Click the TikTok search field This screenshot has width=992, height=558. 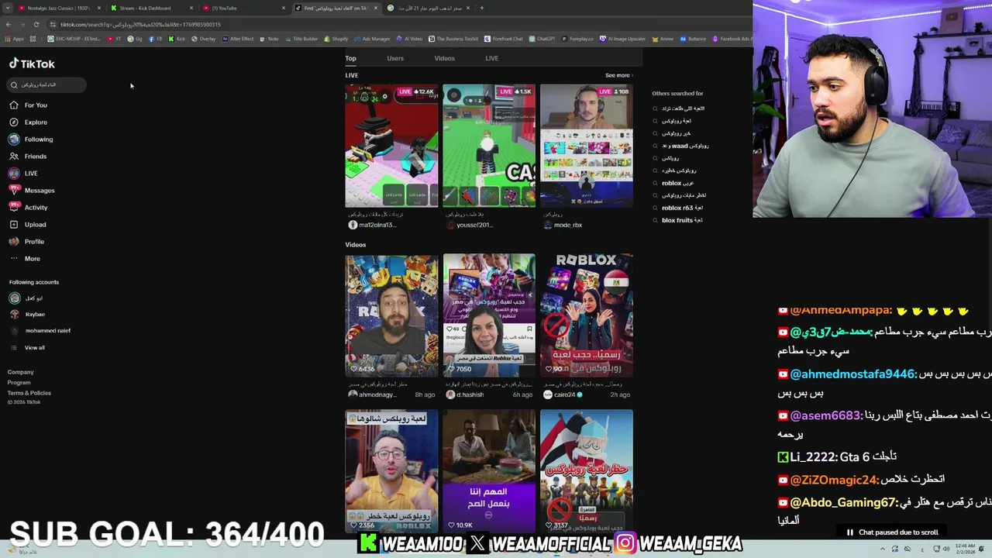click(46, 84)
